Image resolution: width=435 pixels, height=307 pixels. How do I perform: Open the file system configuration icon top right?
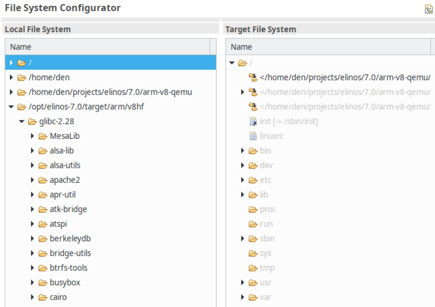click(x=429, y=10)
